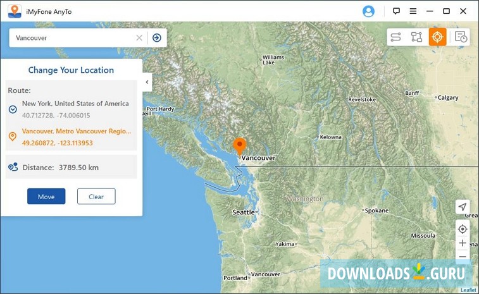Toggle the orange teleport mode icon
The image size is (479, 294).
[x=437, y=37]
